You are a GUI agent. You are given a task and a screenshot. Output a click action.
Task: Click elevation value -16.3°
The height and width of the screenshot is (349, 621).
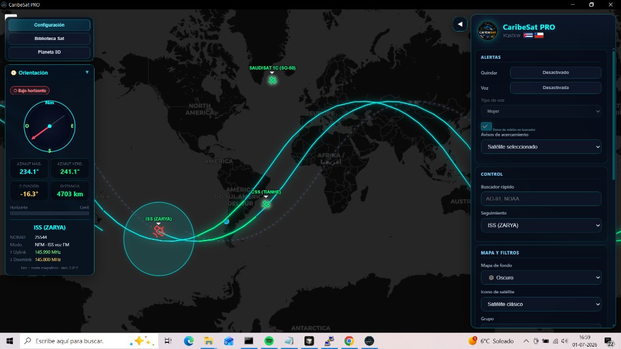click(x=29, y=194)
